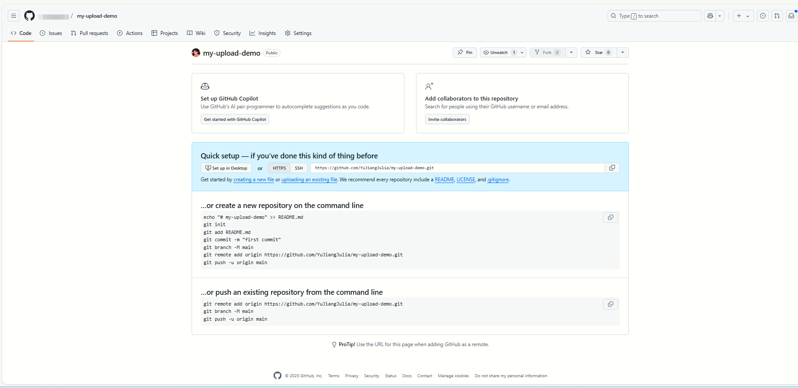Viewport: 798px width, 388px height.
Task: Open the Pull requests icon in top header
Action: [777, 16]
